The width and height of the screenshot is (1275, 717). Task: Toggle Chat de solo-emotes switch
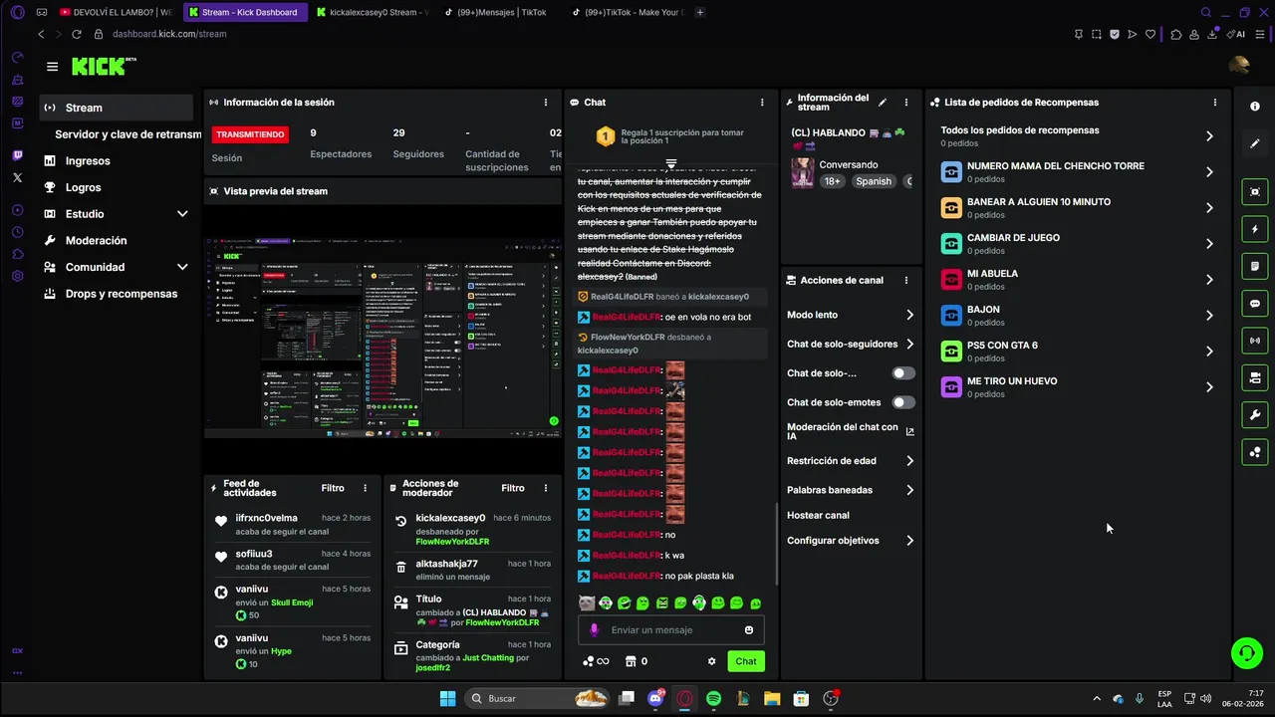[x=902, y=402]
